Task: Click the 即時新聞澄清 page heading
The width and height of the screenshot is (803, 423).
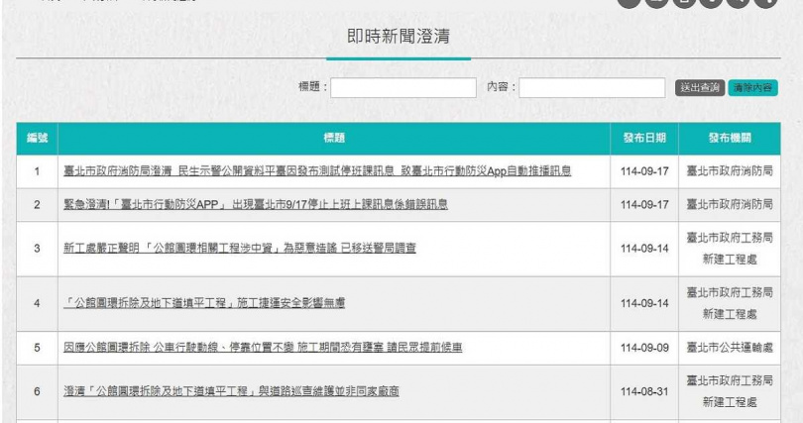Action: (x=399, y=37)
